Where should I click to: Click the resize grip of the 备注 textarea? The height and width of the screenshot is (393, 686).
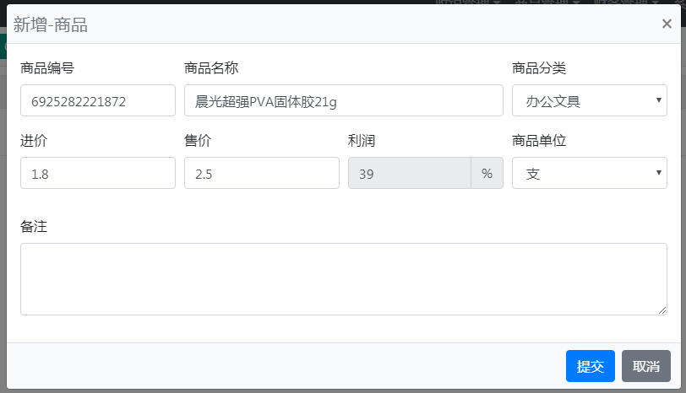tap(662, 310)
